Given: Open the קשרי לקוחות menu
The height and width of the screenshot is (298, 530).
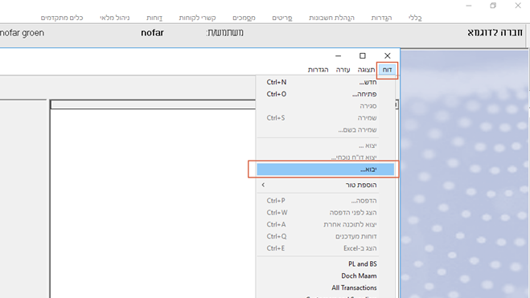Looking at the screenshot, I should (x=197, y=18).
